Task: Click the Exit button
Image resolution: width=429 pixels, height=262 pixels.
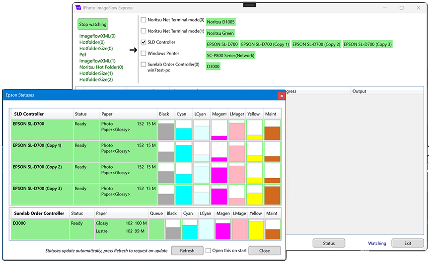Action: 408,243
